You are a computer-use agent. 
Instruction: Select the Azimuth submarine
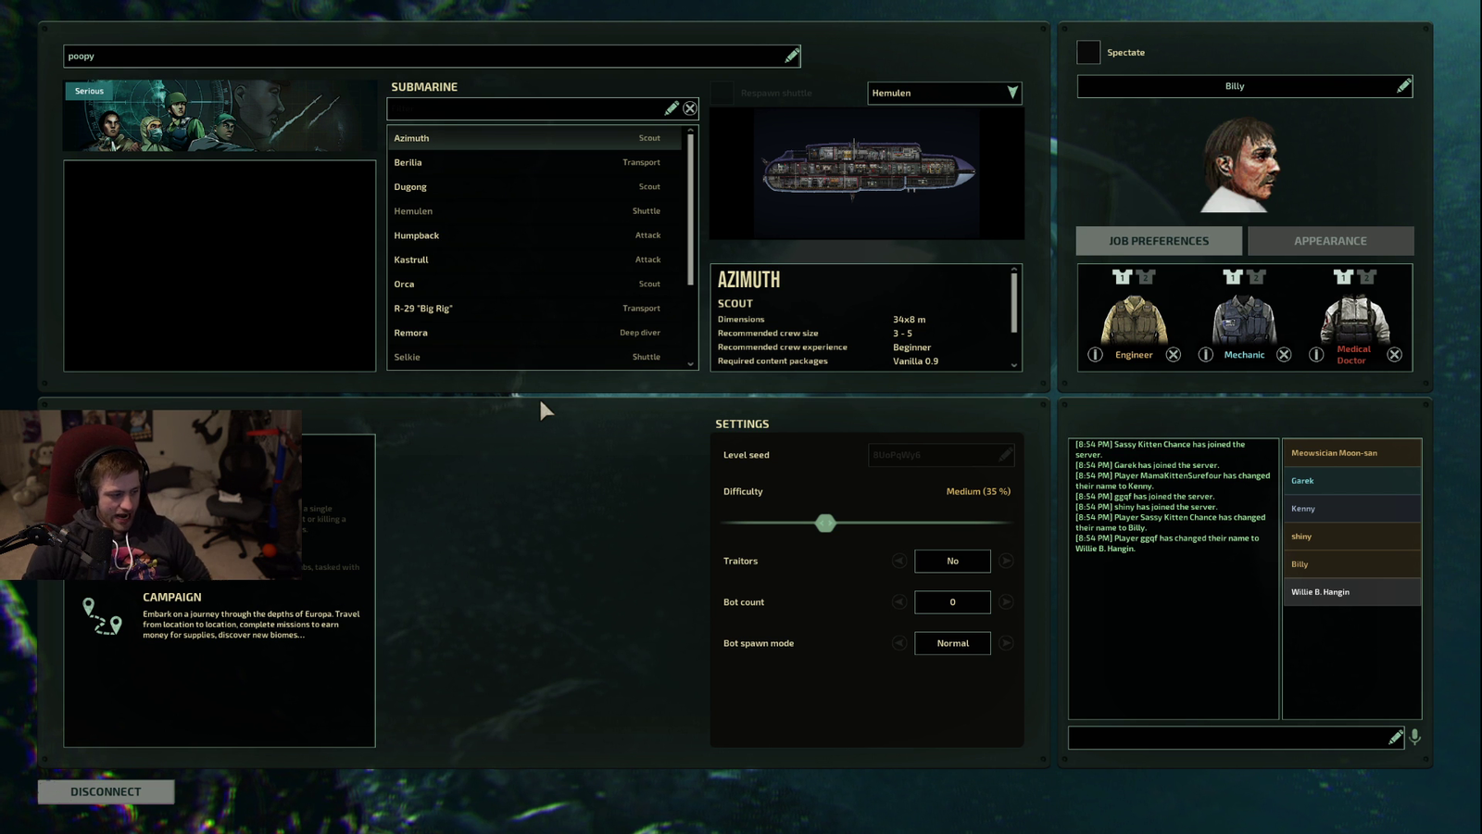point(534,138)
